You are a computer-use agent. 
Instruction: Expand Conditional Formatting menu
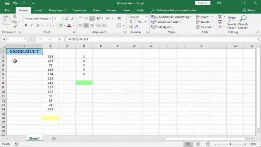[x=171, y=17]
